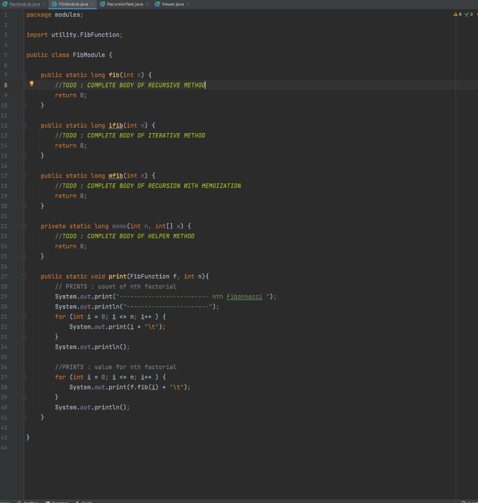Switch to the RecModule.java tab

point(25,4)
